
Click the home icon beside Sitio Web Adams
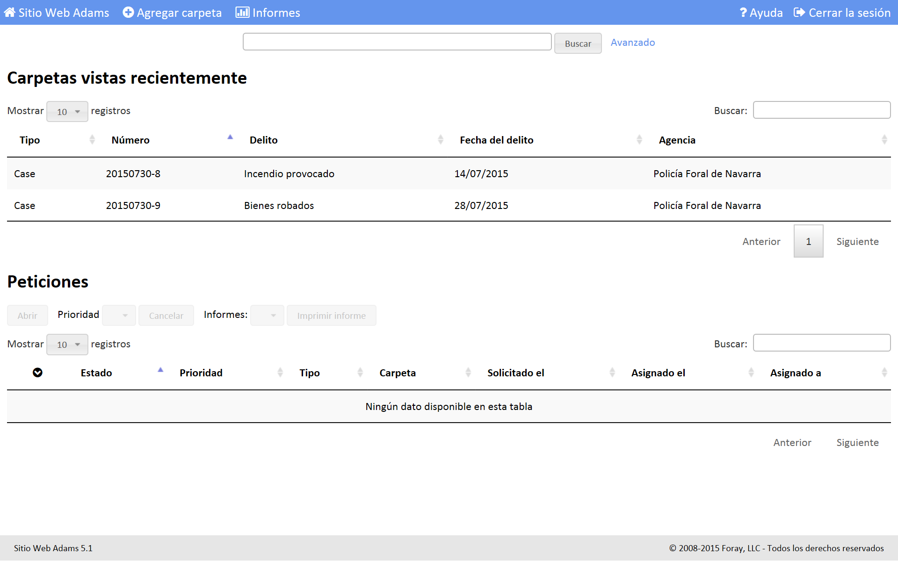coord(10,13)
